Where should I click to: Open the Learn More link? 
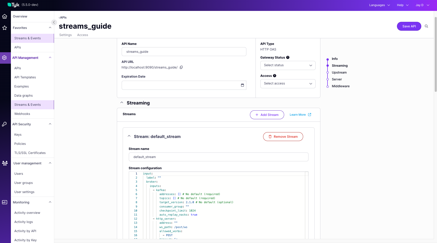tap(300, 115)
